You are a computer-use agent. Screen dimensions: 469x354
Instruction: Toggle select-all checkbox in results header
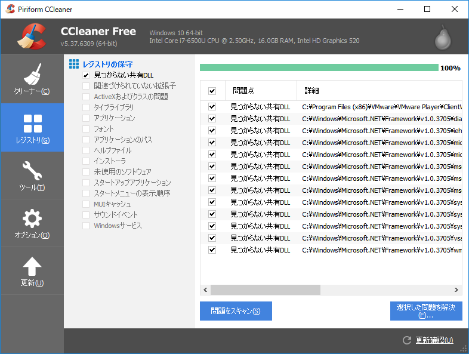212,91
